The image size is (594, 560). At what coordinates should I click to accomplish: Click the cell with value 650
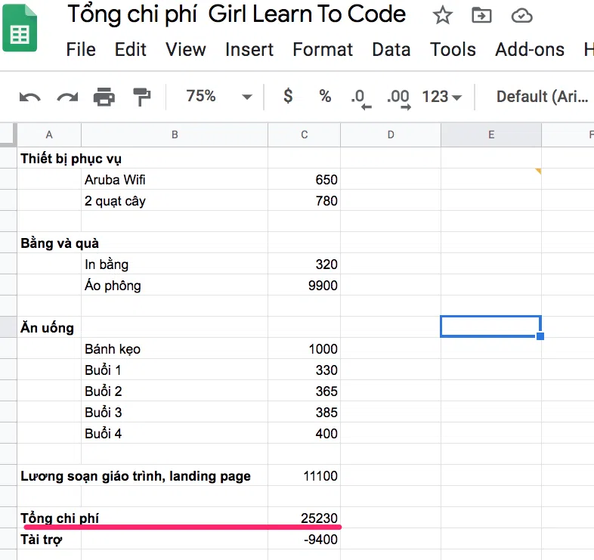(x=305, y=180)
